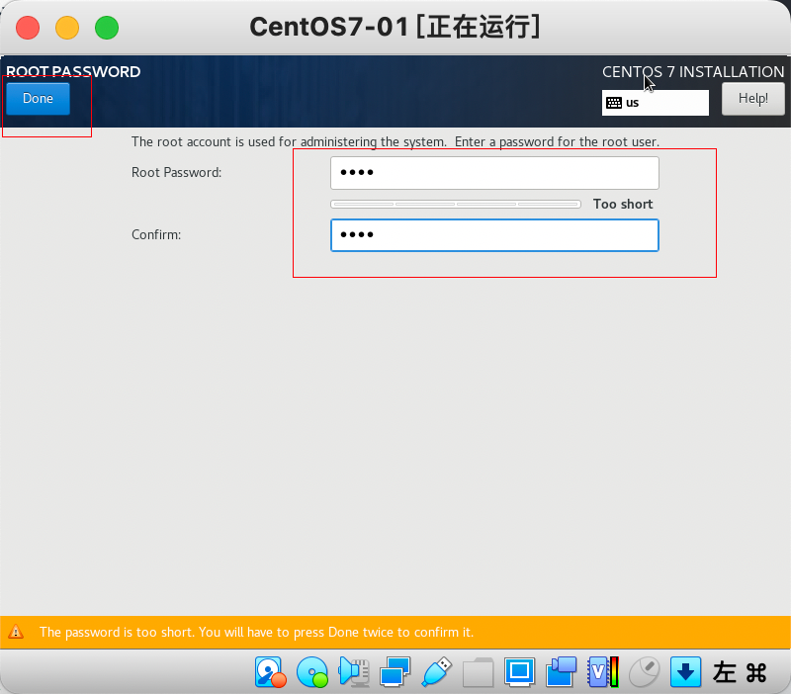The height and width of the screenshot is (694, 791).
Task: Open shared folders indicator icon
Action: (478, 672)
